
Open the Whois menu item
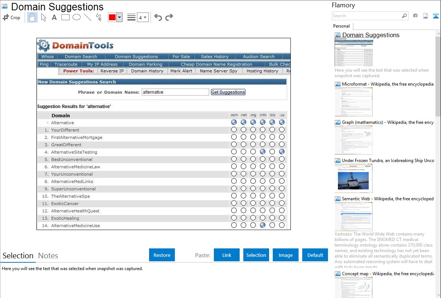pos(47,57)
